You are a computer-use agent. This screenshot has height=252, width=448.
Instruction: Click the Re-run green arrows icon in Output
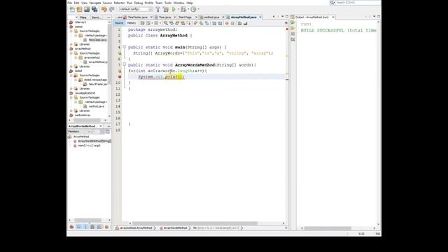[x=293, y=22]
